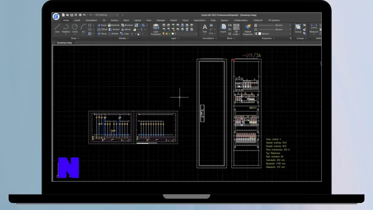The width and height of the screenshot is (373, 210).
Task: Click the table icon in Annotation panel
Action: pos(211,25)
